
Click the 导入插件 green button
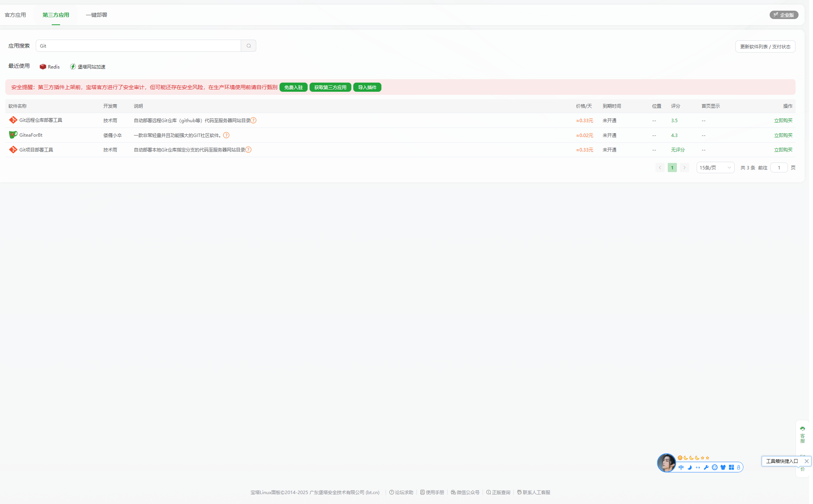pyautogui.click(x=367, y=87)
